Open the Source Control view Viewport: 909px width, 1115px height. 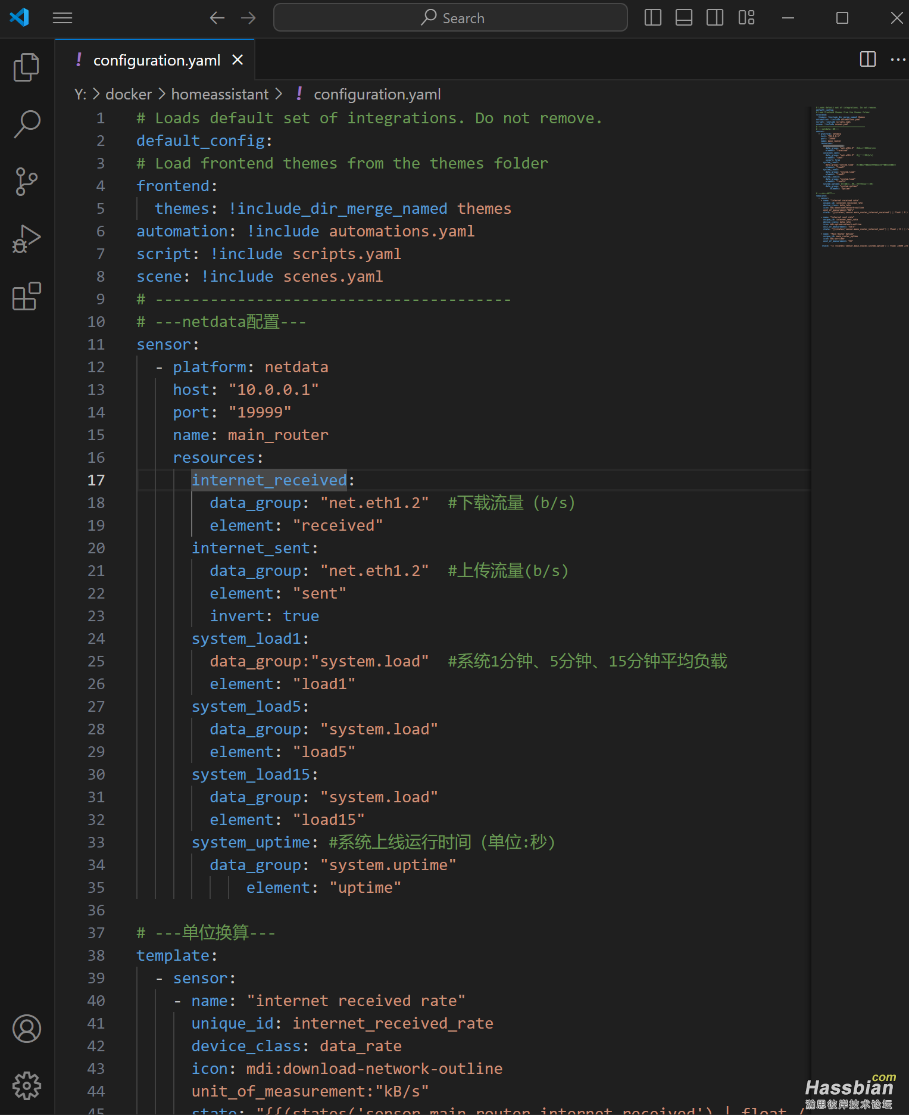point(27,181)
